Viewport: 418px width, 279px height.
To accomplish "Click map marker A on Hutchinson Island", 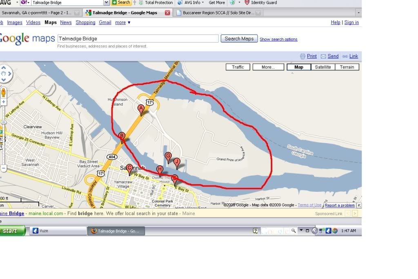I will pyautogui.click(x=141, y=109).
